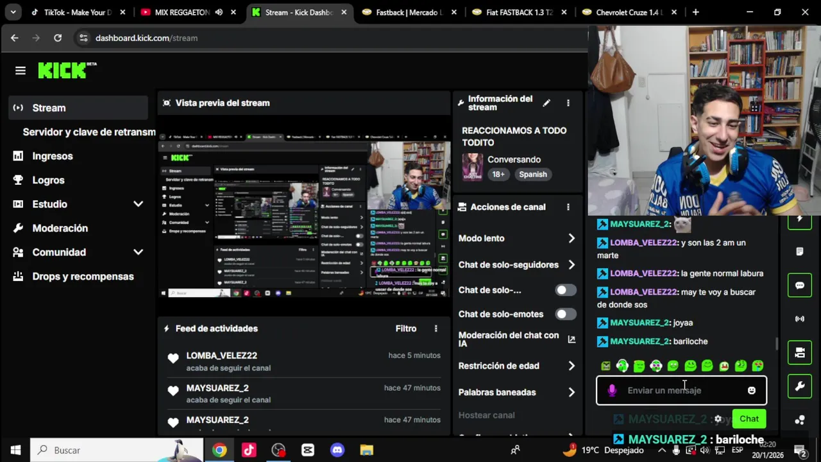Image resolution: width=821 pixels, height=462 pixels.
Task: Open Restricción de edad settings
Action: click(x=517, y=366)
